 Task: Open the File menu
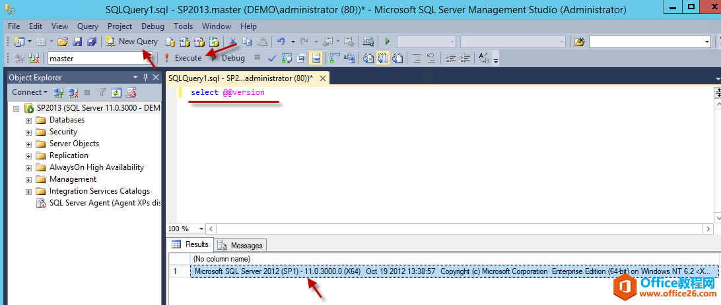pyautogui.click(x=14, y=26)
